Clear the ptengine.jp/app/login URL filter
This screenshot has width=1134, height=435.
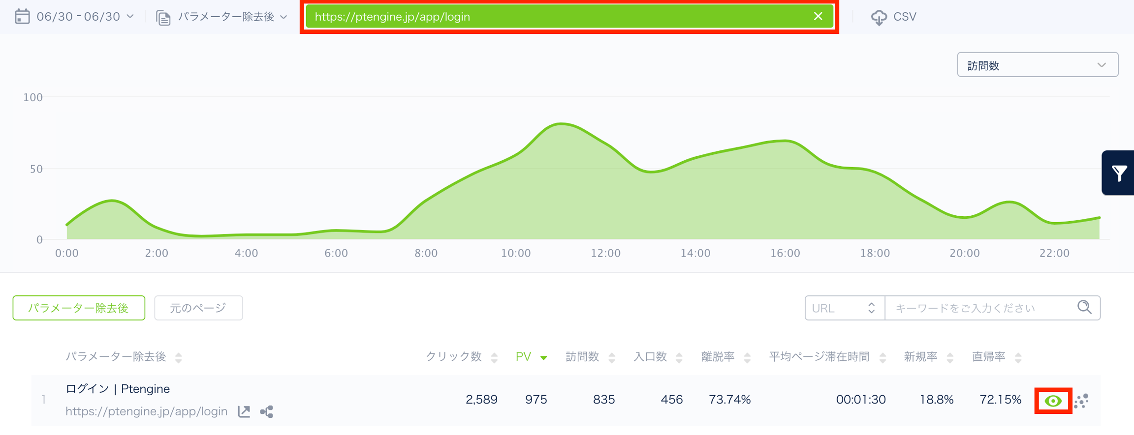pyautogui.click(x=818, y=17)
